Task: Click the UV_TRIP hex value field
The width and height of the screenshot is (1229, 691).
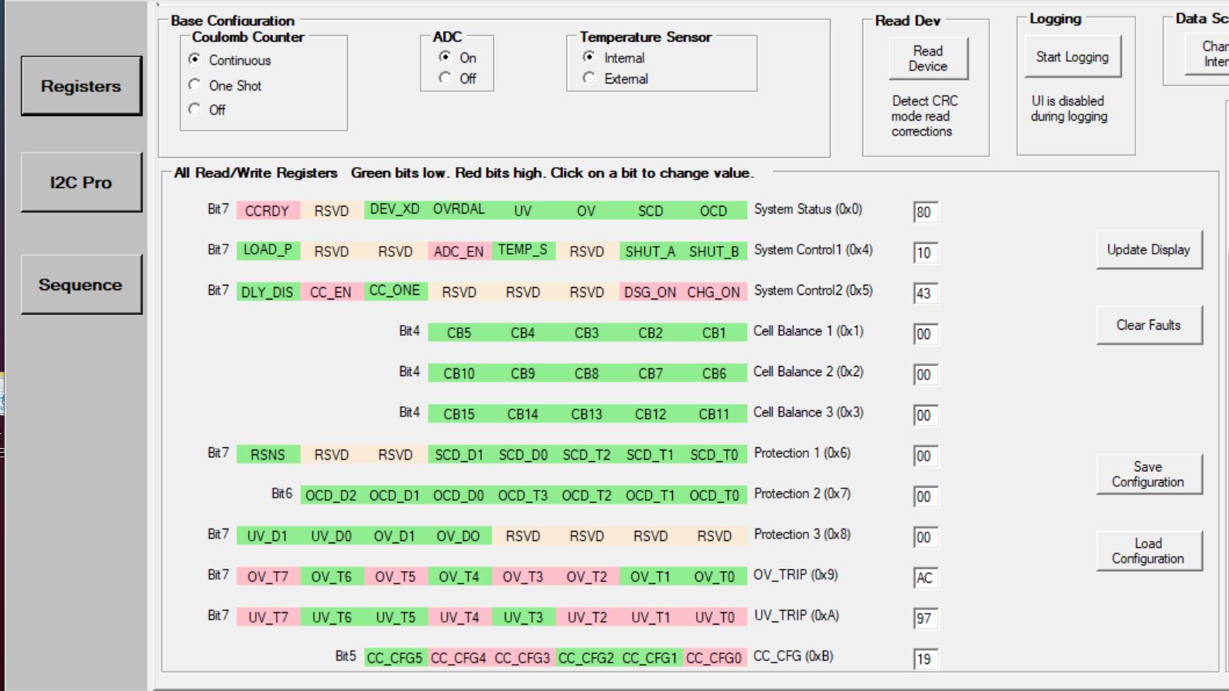Action: [x=925, y=618]
